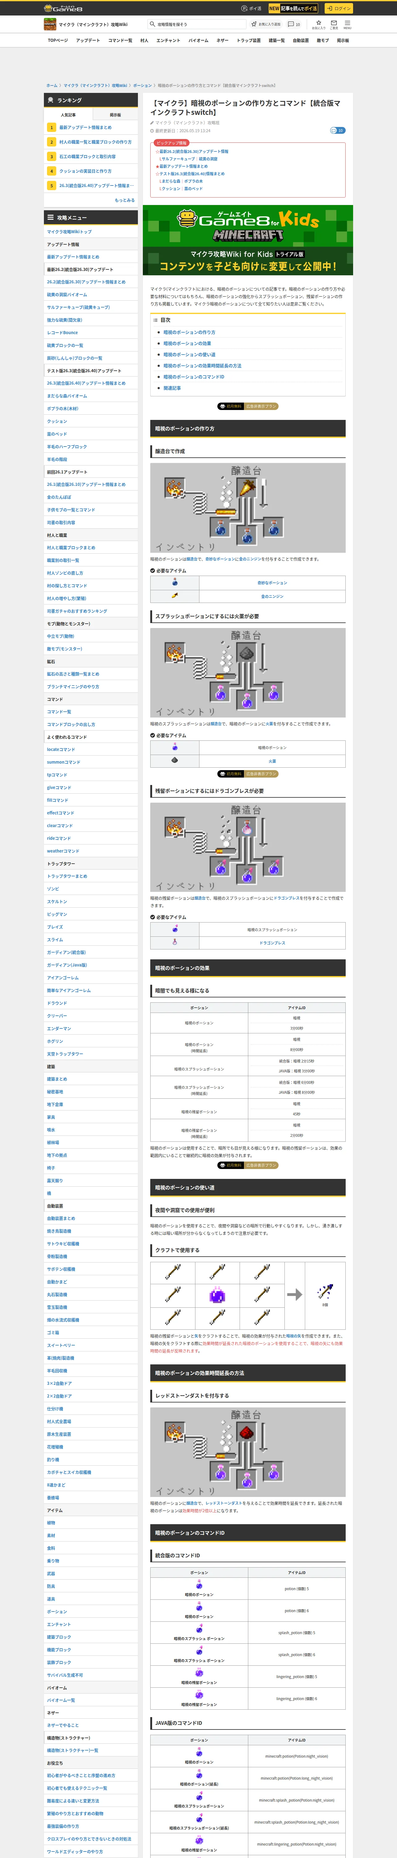Open アイアンゴーレム in sidebar
This screenshot has width=397, height=1858.
click(63, 978)
